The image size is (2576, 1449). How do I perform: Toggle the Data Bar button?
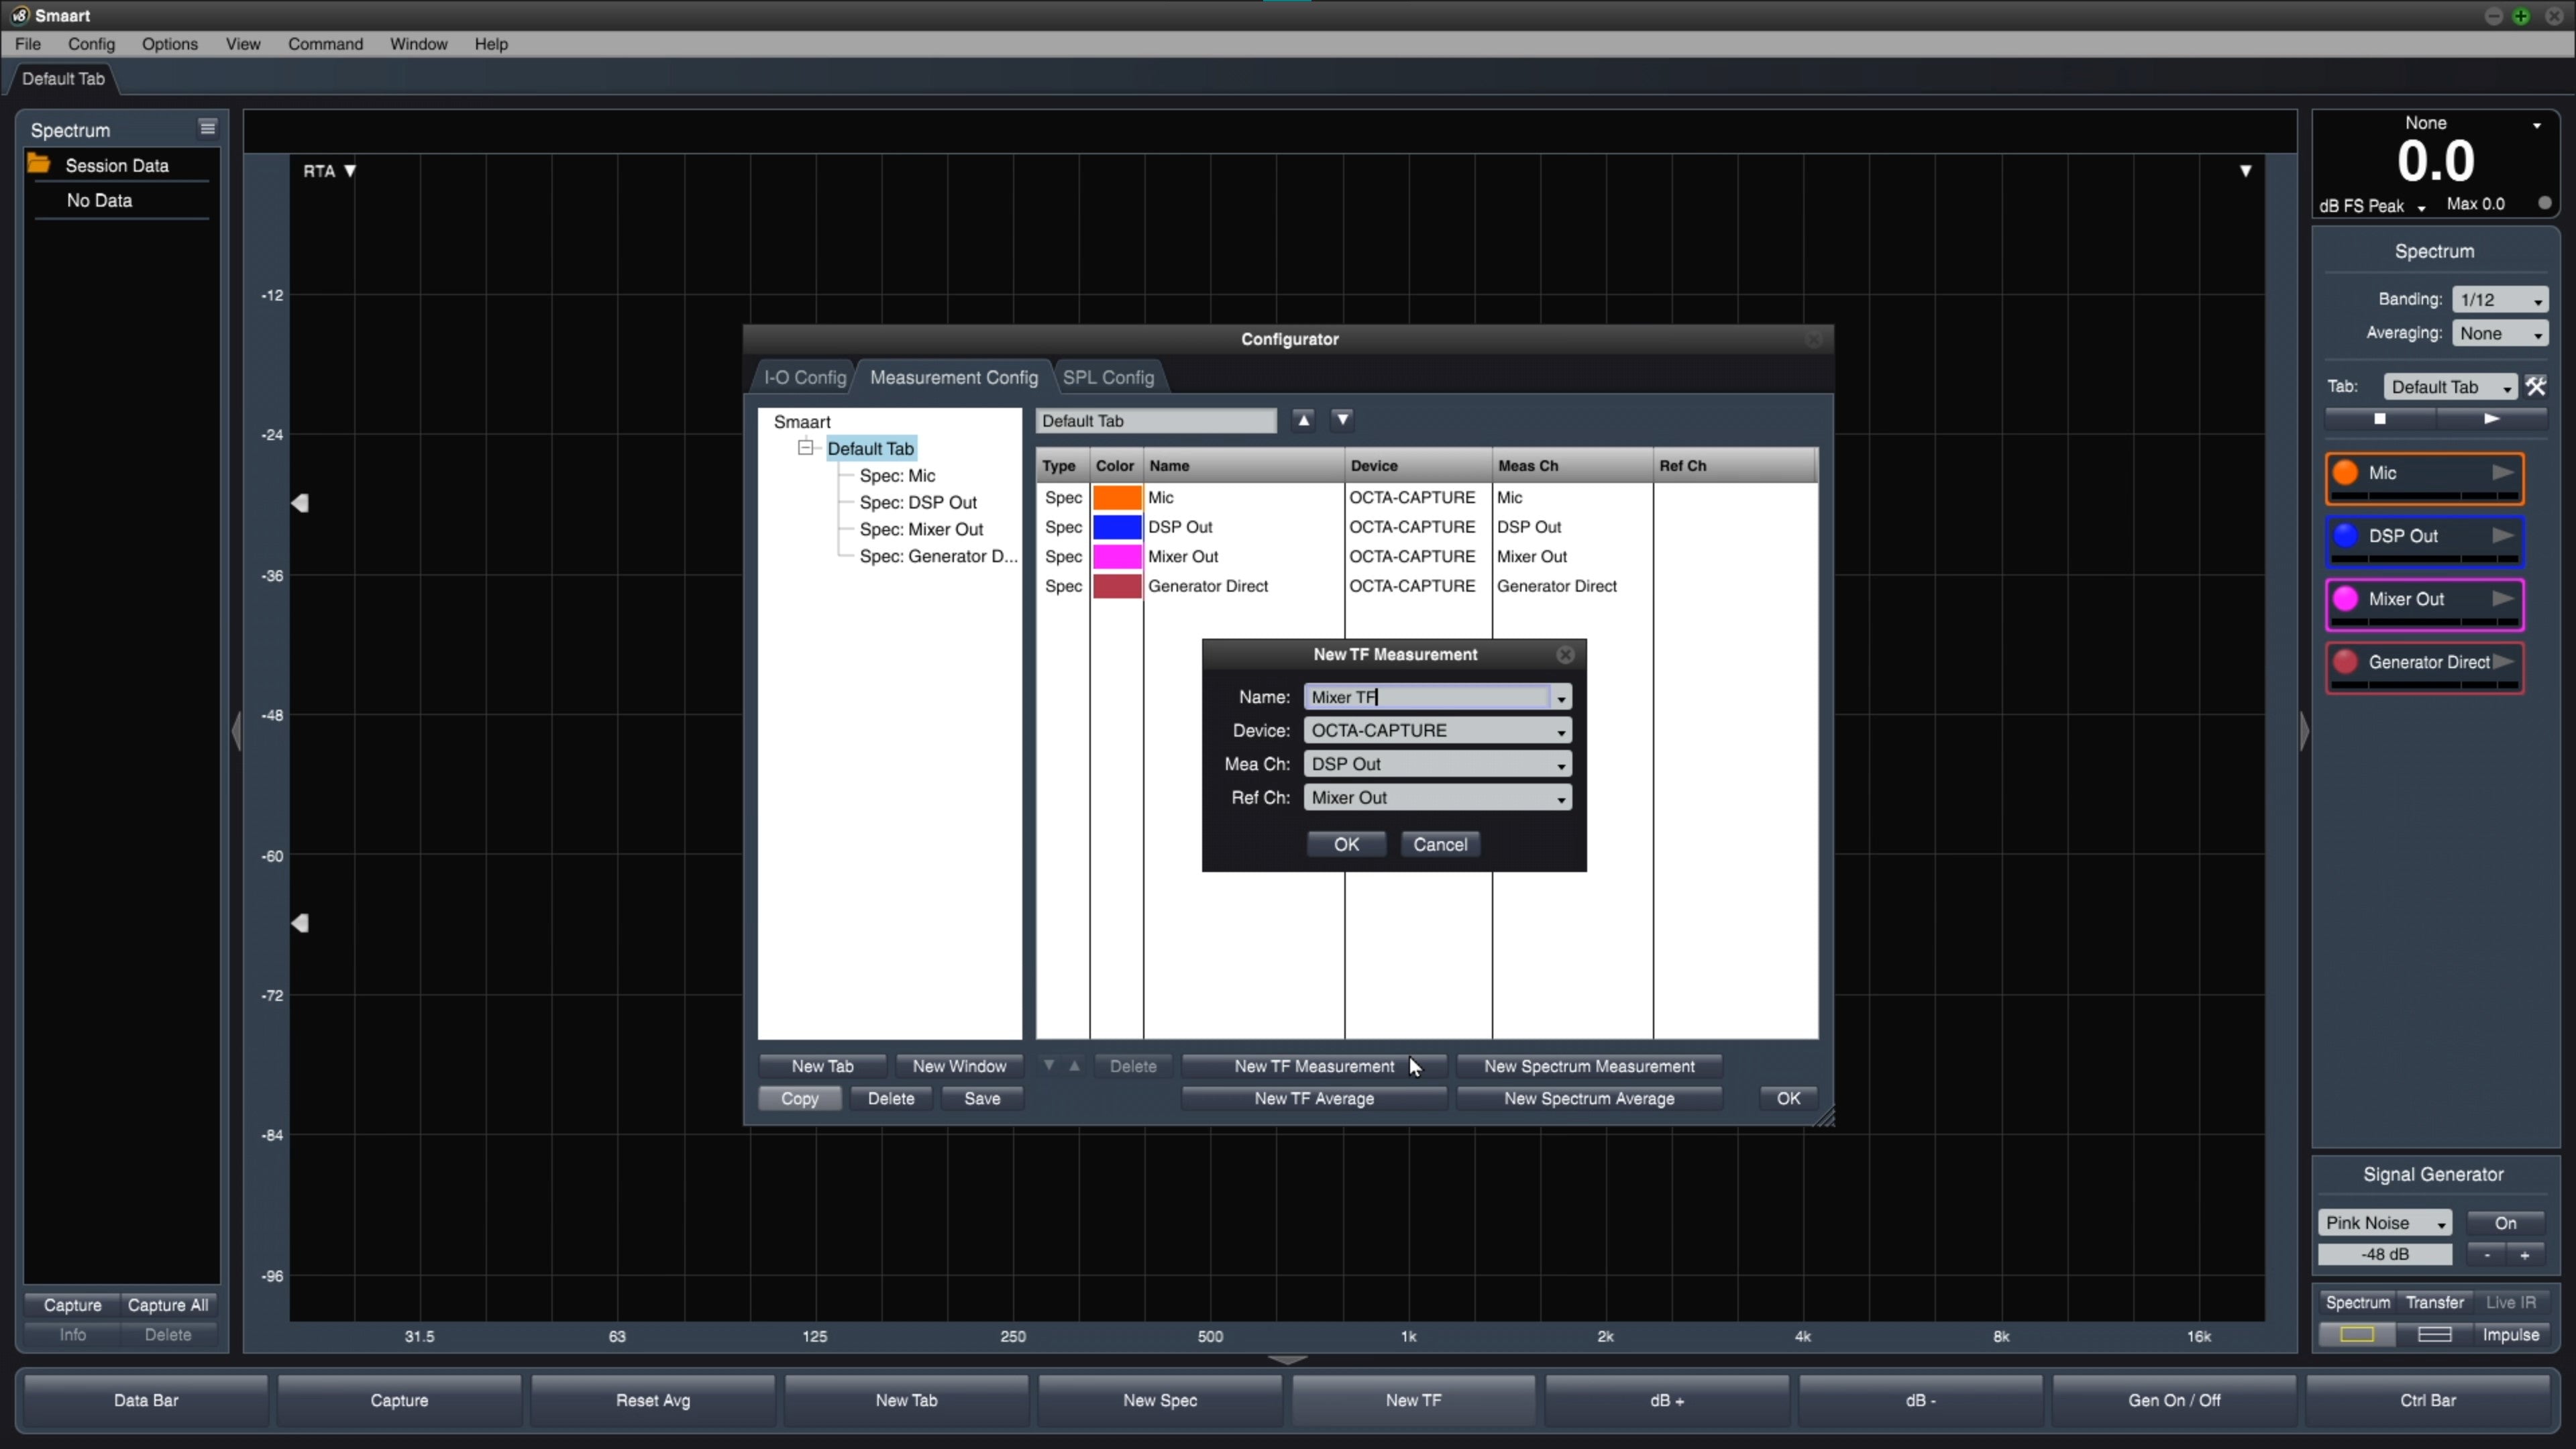tap(146, 1400)
